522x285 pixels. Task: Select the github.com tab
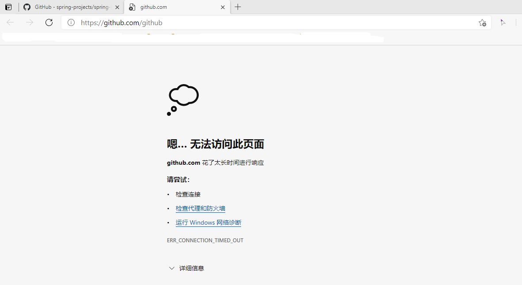point(177,7)
